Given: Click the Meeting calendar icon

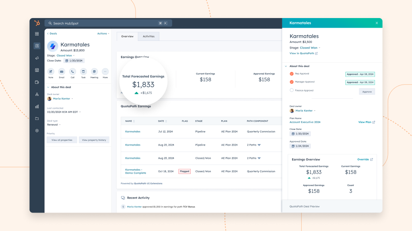Looking at the screenshot, I should pos(94,71).
